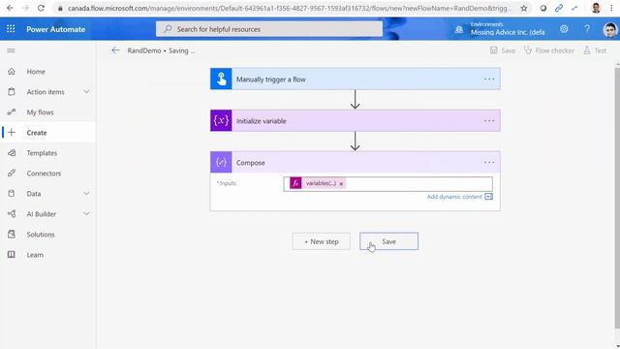Click the Action items clipboard icon
This screenshot has width=620, height=349.
coord(12,92)
